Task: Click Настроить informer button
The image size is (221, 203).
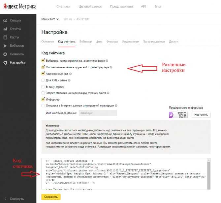Action: pos(201,115)
